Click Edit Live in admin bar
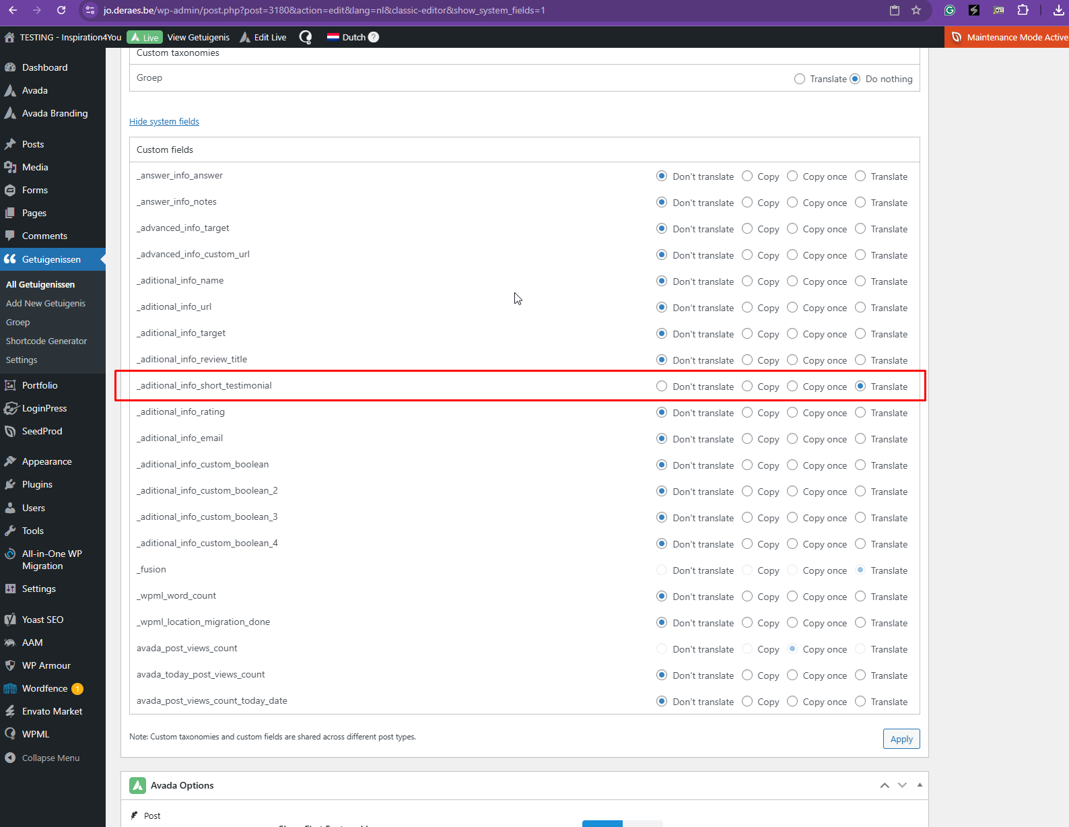Screen dimensions: 1069x827 (x=263, y=37)
